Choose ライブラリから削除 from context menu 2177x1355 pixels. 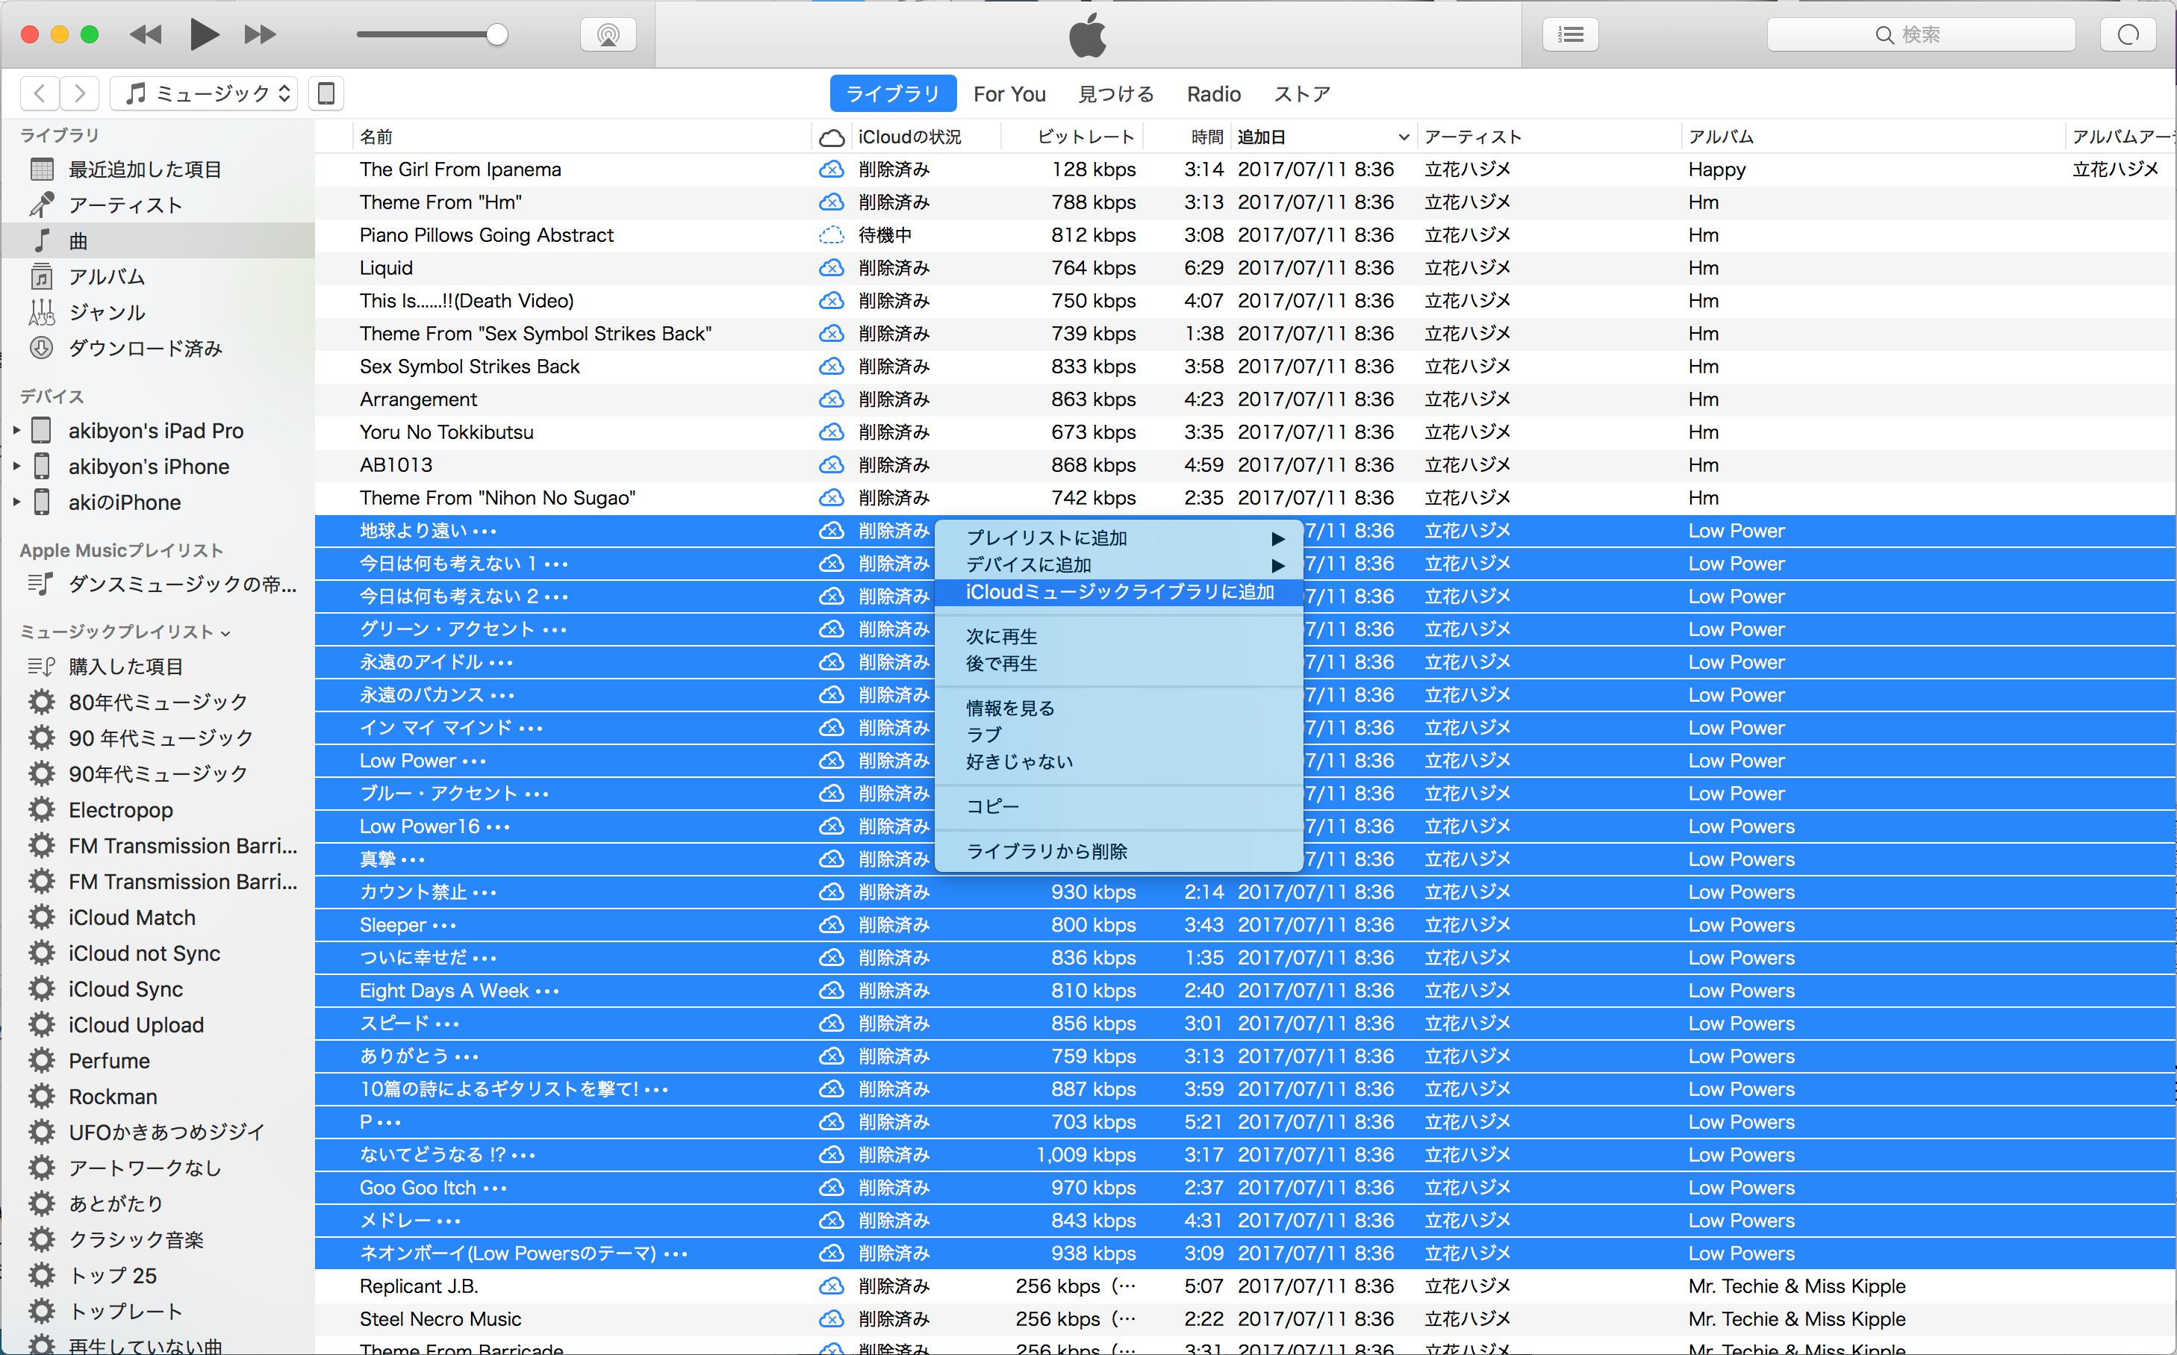[1118, 851]
